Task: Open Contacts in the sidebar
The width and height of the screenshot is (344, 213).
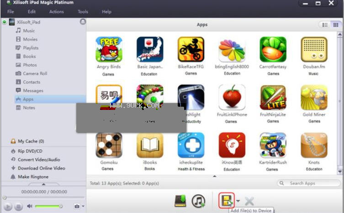Action: coord(32,82)
